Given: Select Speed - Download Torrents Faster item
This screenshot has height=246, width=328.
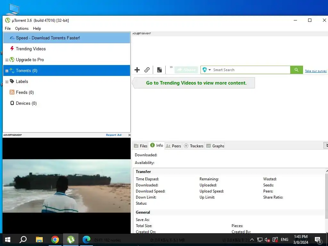Looking at the screenshot, I should 67,38.
